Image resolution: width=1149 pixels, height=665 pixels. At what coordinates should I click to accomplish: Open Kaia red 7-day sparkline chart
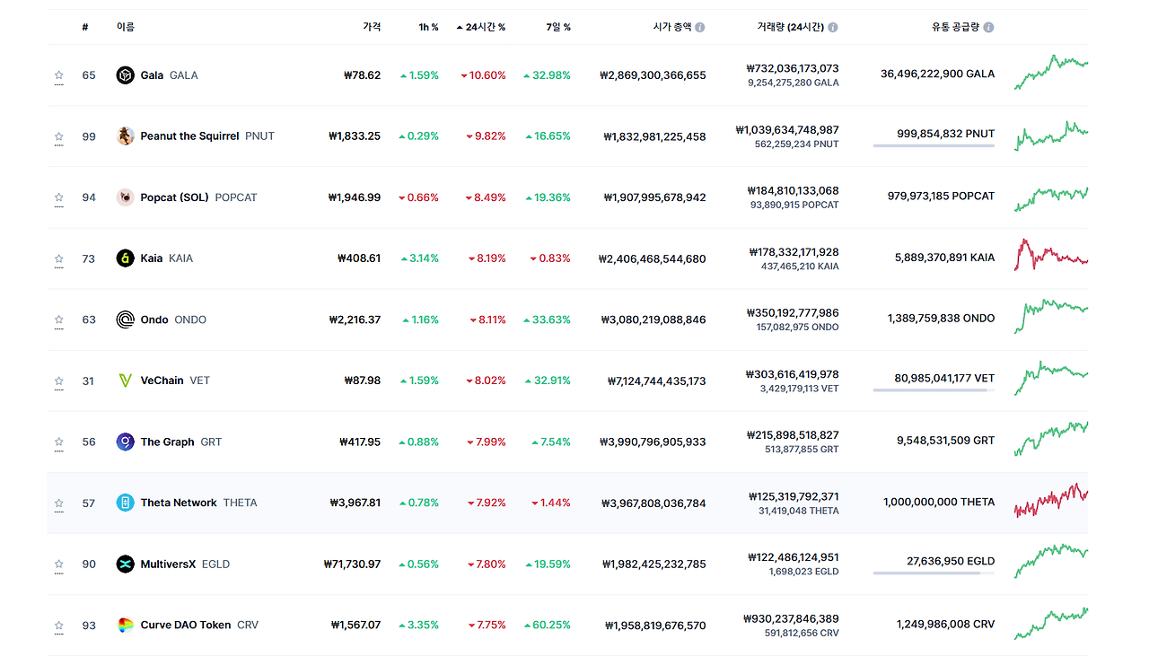point(1051,255)
